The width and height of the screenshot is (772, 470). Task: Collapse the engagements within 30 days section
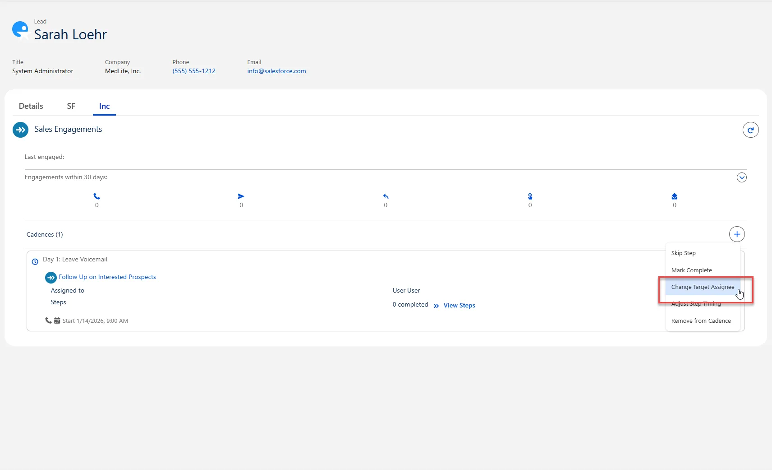(741, 177)
